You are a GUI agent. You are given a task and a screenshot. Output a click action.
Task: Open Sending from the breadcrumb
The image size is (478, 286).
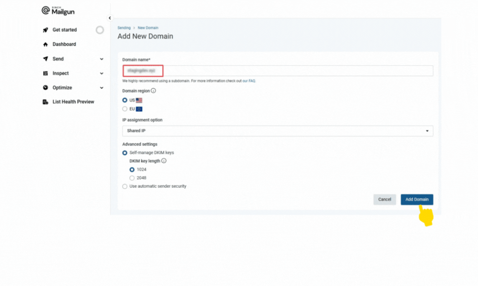pos(124,27)
